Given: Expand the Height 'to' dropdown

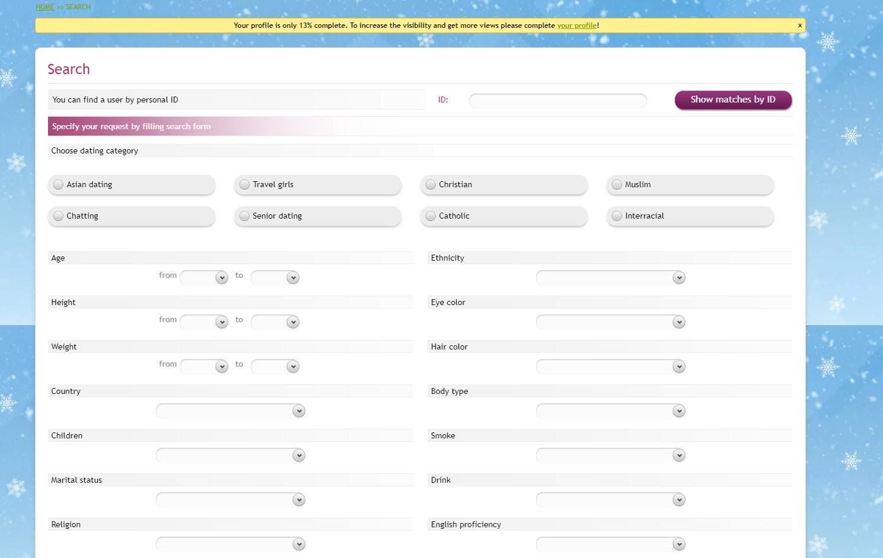Looking at the screenshot, I should tap(275, 322).
